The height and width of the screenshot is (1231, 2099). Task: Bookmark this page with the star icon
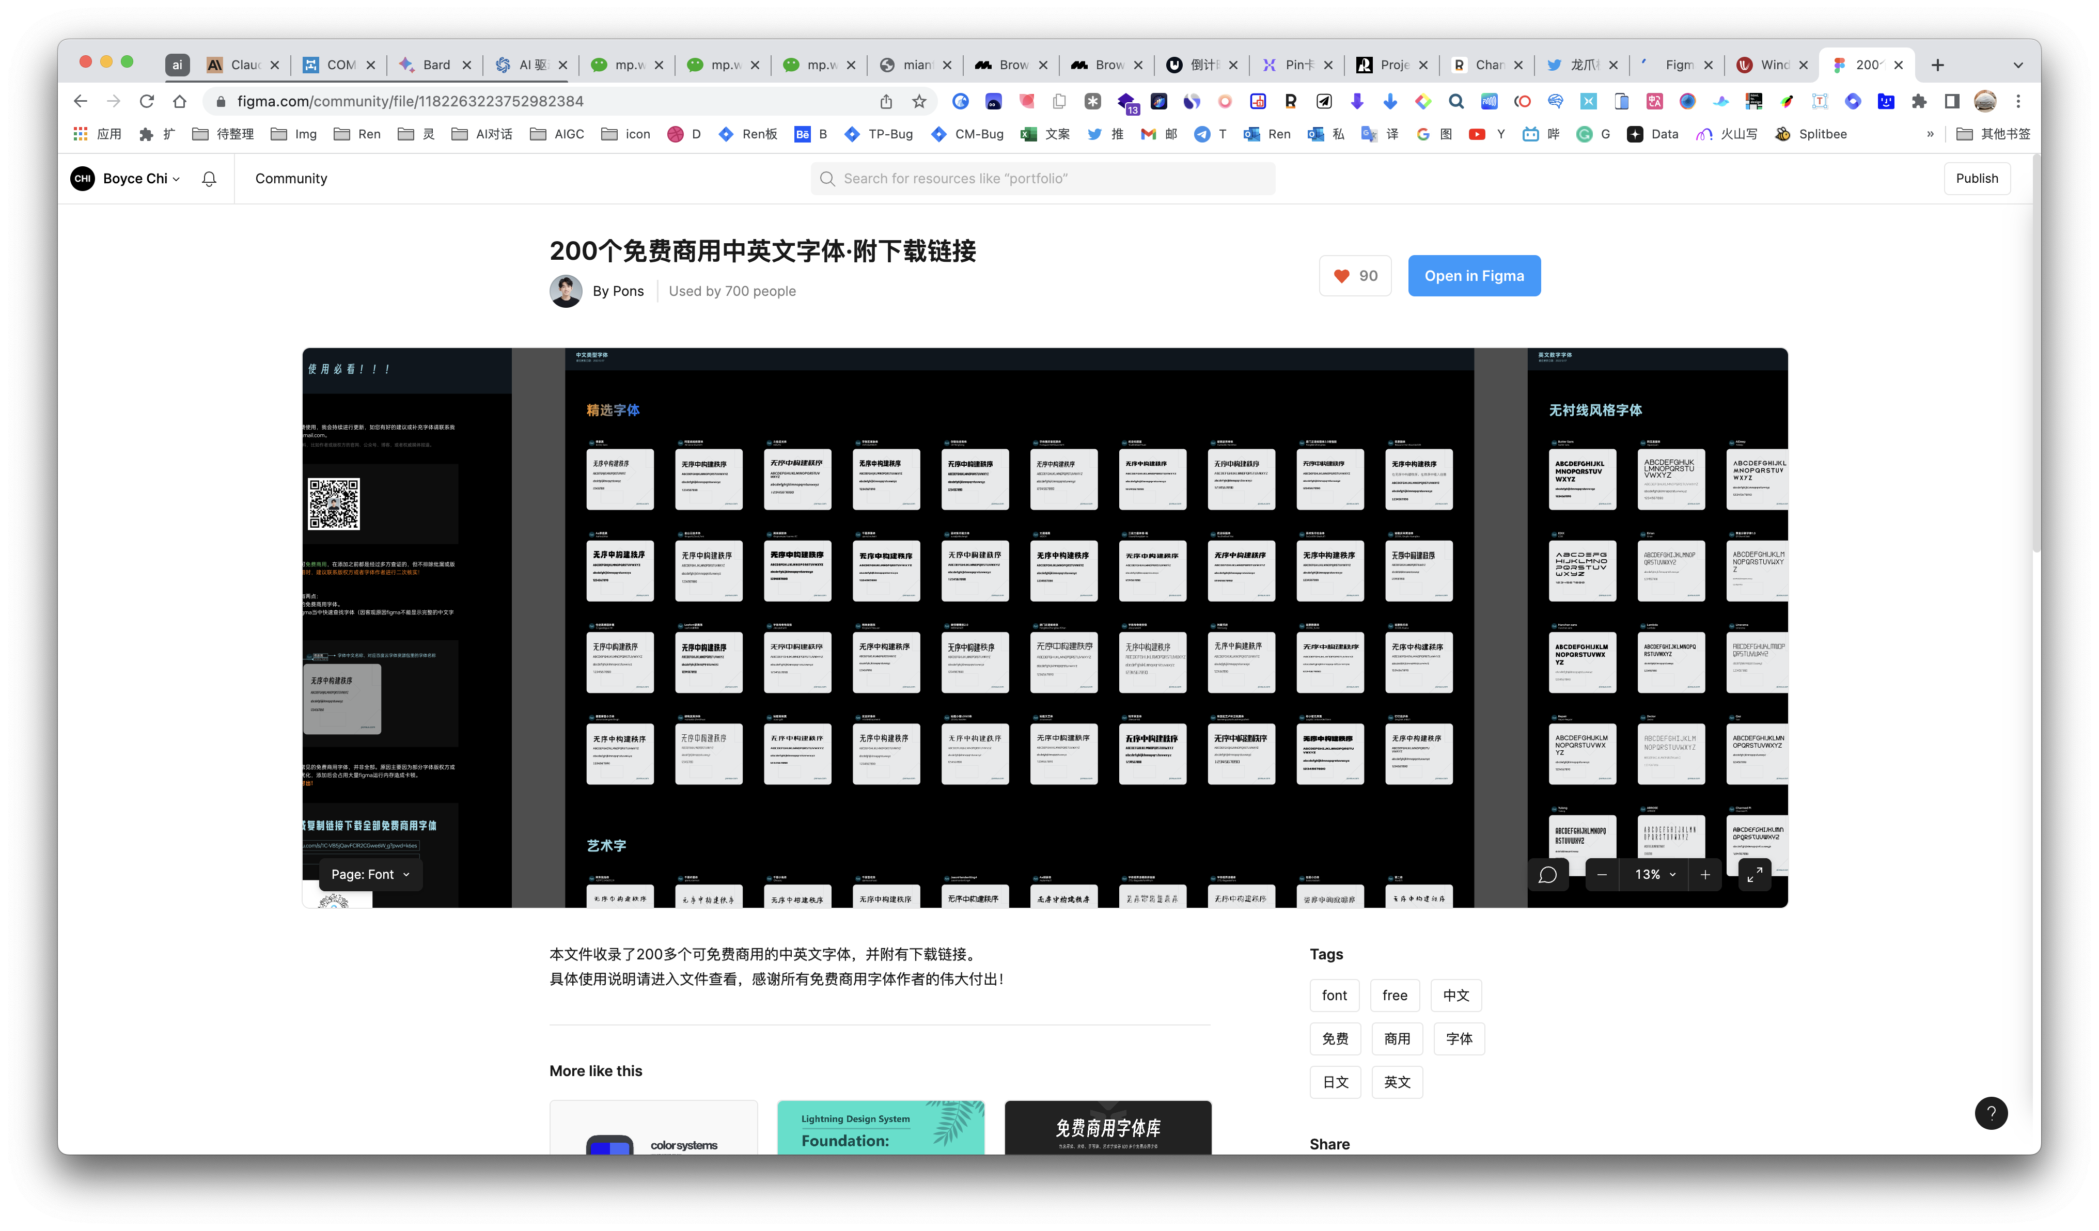(x=919, y=102)
